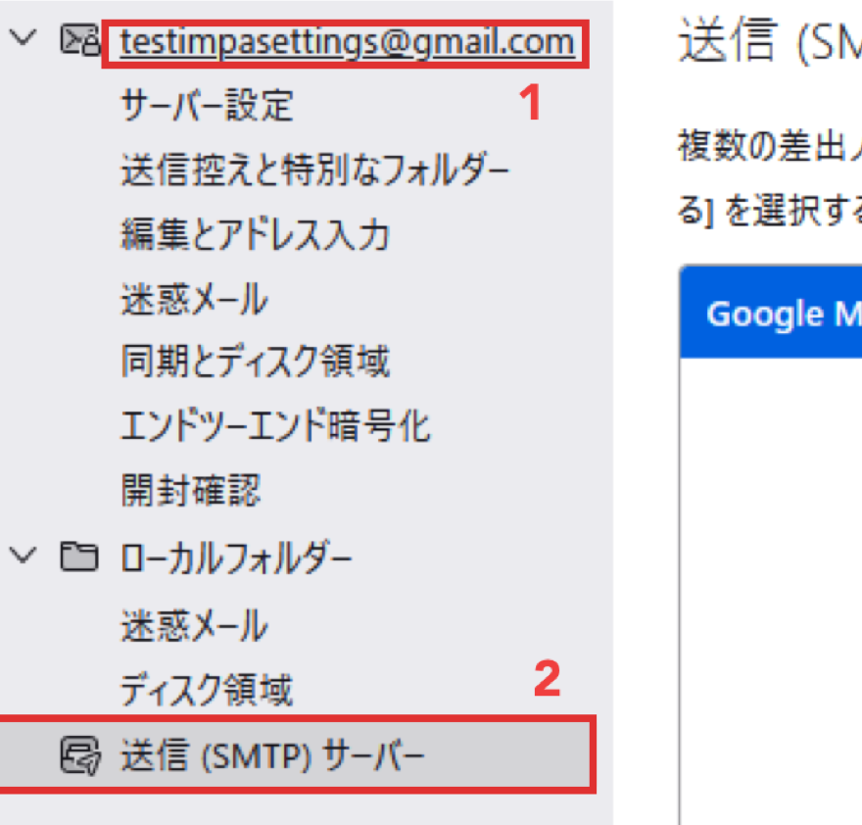Open 迷惑メール under ローカルフォルダー
This screenshot has height=825, width=862.
194,625
